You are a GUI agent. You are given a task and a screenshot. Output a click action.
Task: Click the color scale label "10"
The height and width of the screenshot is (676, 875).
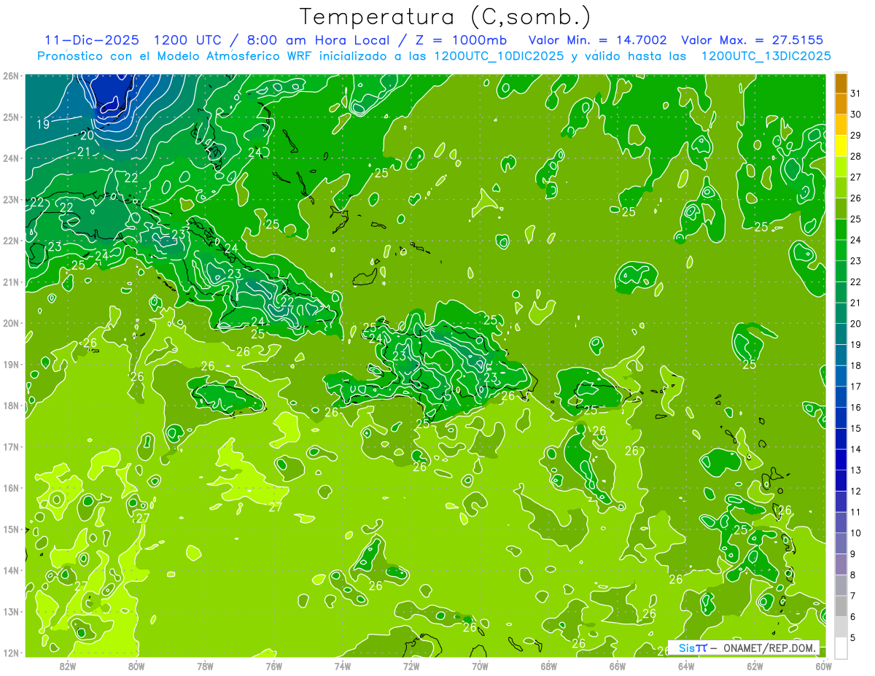tap(855, 533)
